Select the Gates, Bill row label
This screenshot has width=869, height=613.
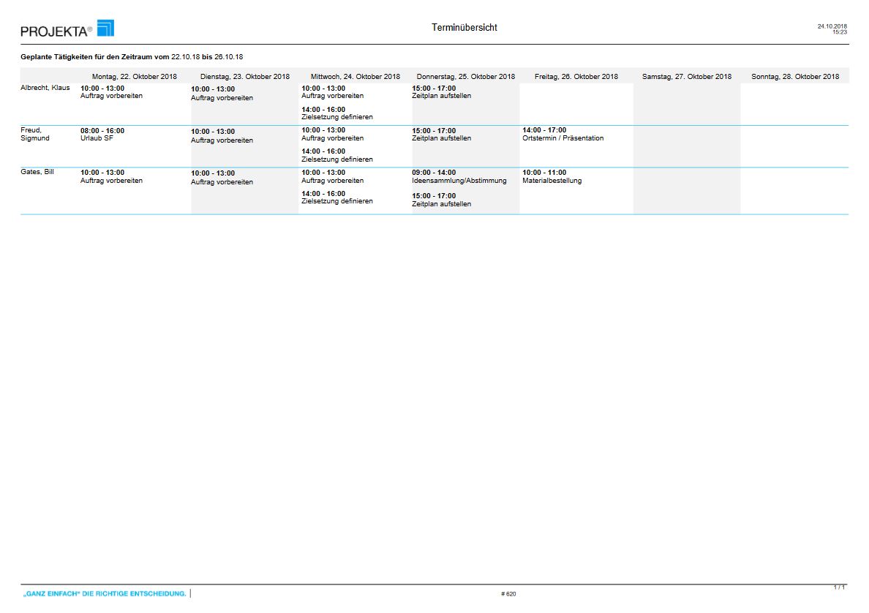coord(37,173)
